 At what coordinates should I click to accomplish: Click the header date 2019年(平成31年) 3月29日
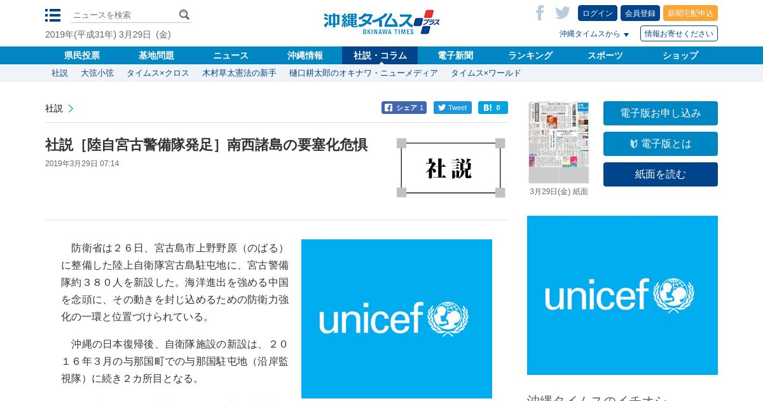point(108,34)
